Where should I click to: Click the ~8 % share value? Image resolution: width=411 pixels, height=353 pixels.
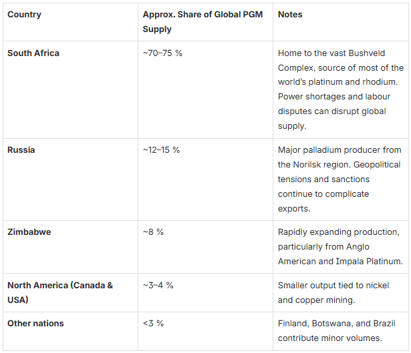tap(153, 232)
